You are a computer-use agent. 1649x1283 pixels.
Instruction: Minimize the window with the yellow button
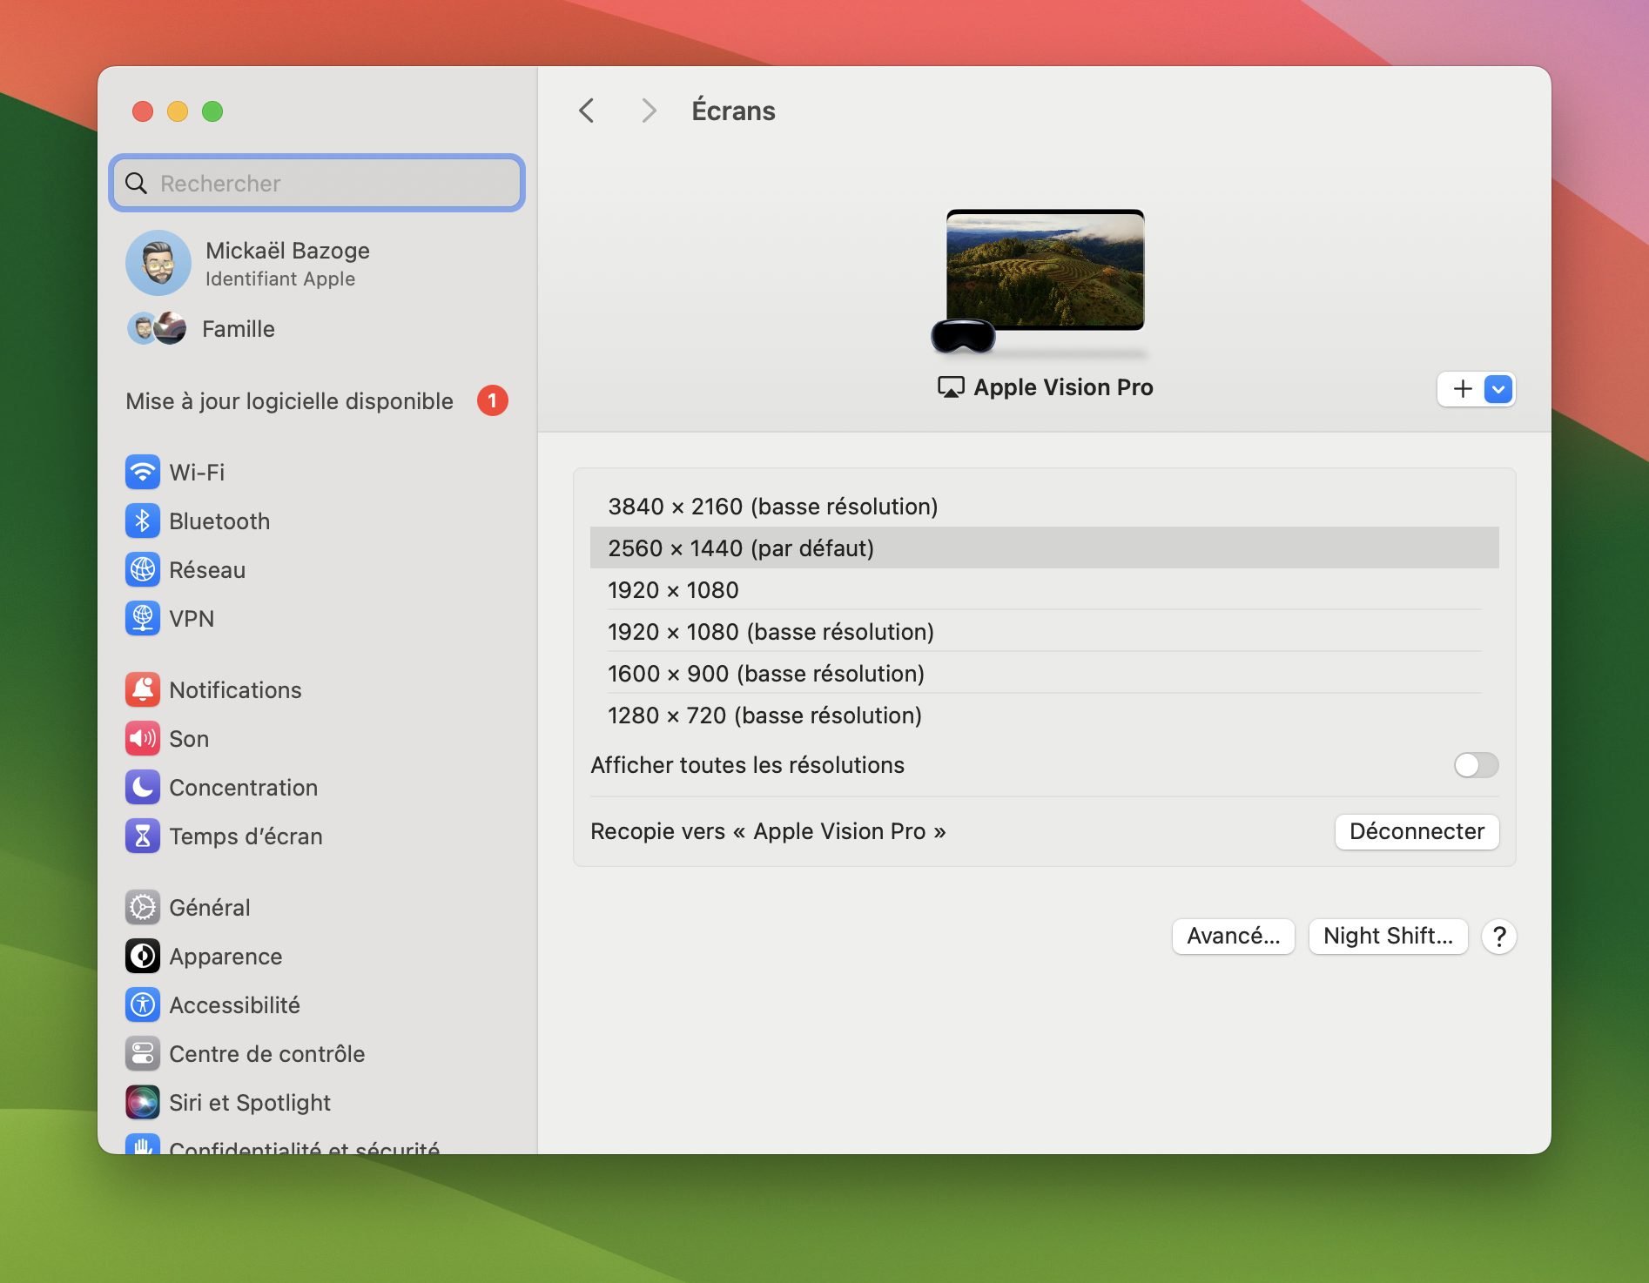[x=178, y=111]
